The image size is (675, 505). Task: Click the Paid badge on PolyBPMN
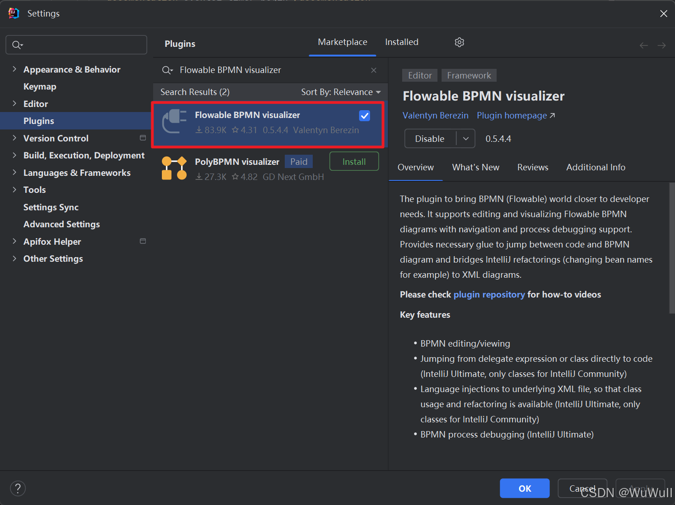299,162
